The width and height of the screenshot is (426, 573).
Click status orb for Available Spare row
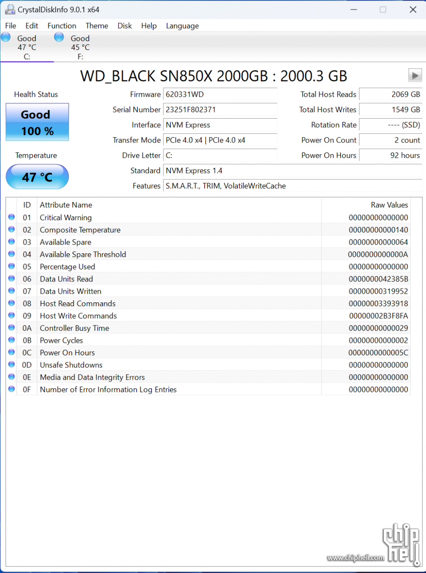pyautogui.click(x=12, y=242)
